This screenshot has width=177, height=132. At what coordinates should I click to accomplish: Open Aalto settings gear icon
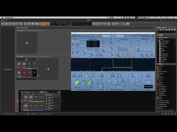point(153,36)
